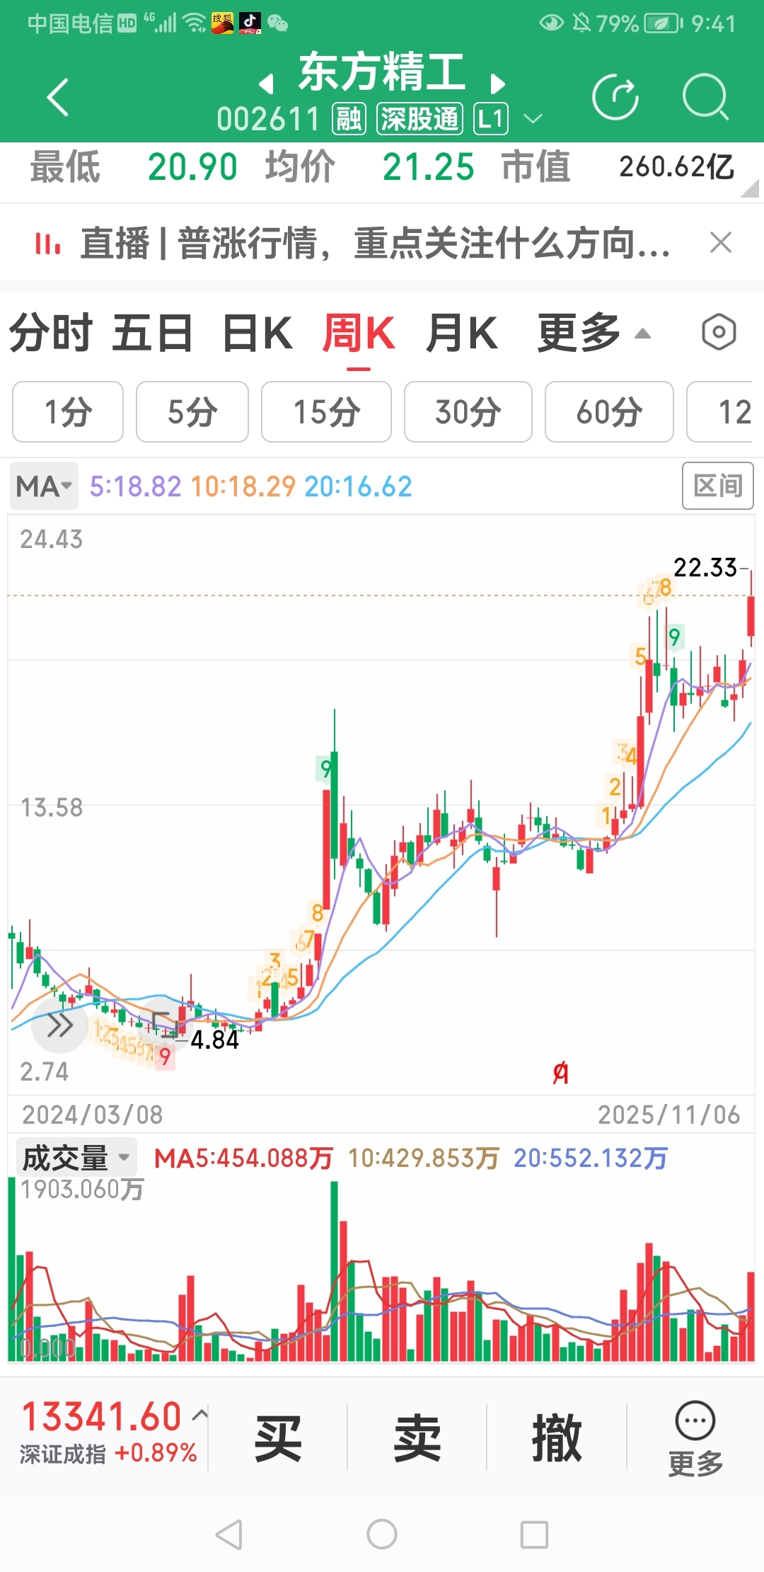Screen dimensions: 764x1572
Task: Tap the MA 10:18.29 value
Action: pos(243,486)
